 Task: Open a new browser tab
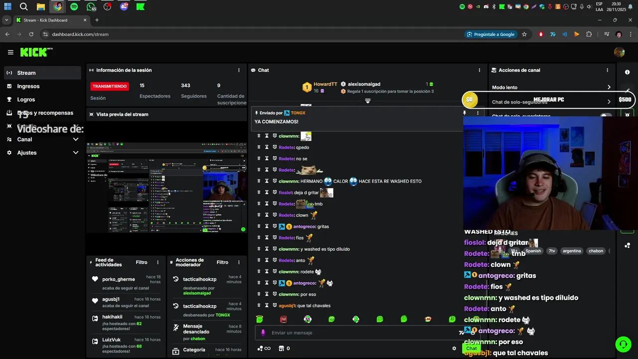97,20
